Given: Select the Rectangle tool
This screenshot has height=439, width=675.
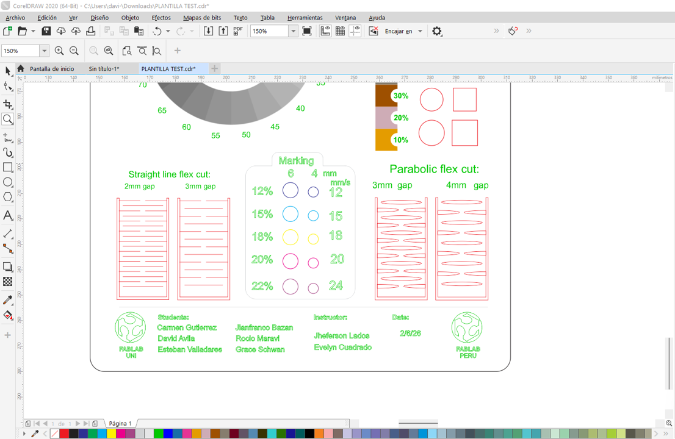Looking at the screenshot, I should click(x=8, y=167).
